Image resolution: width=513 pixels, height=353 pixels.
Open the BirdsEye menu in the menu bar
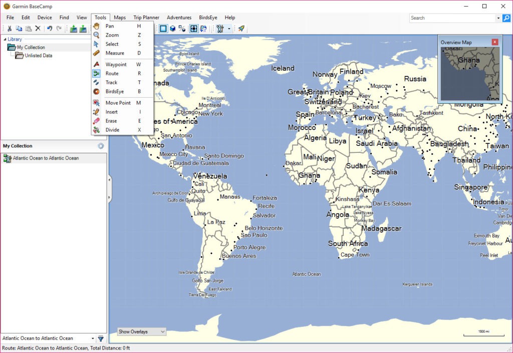tap(208, 18)
